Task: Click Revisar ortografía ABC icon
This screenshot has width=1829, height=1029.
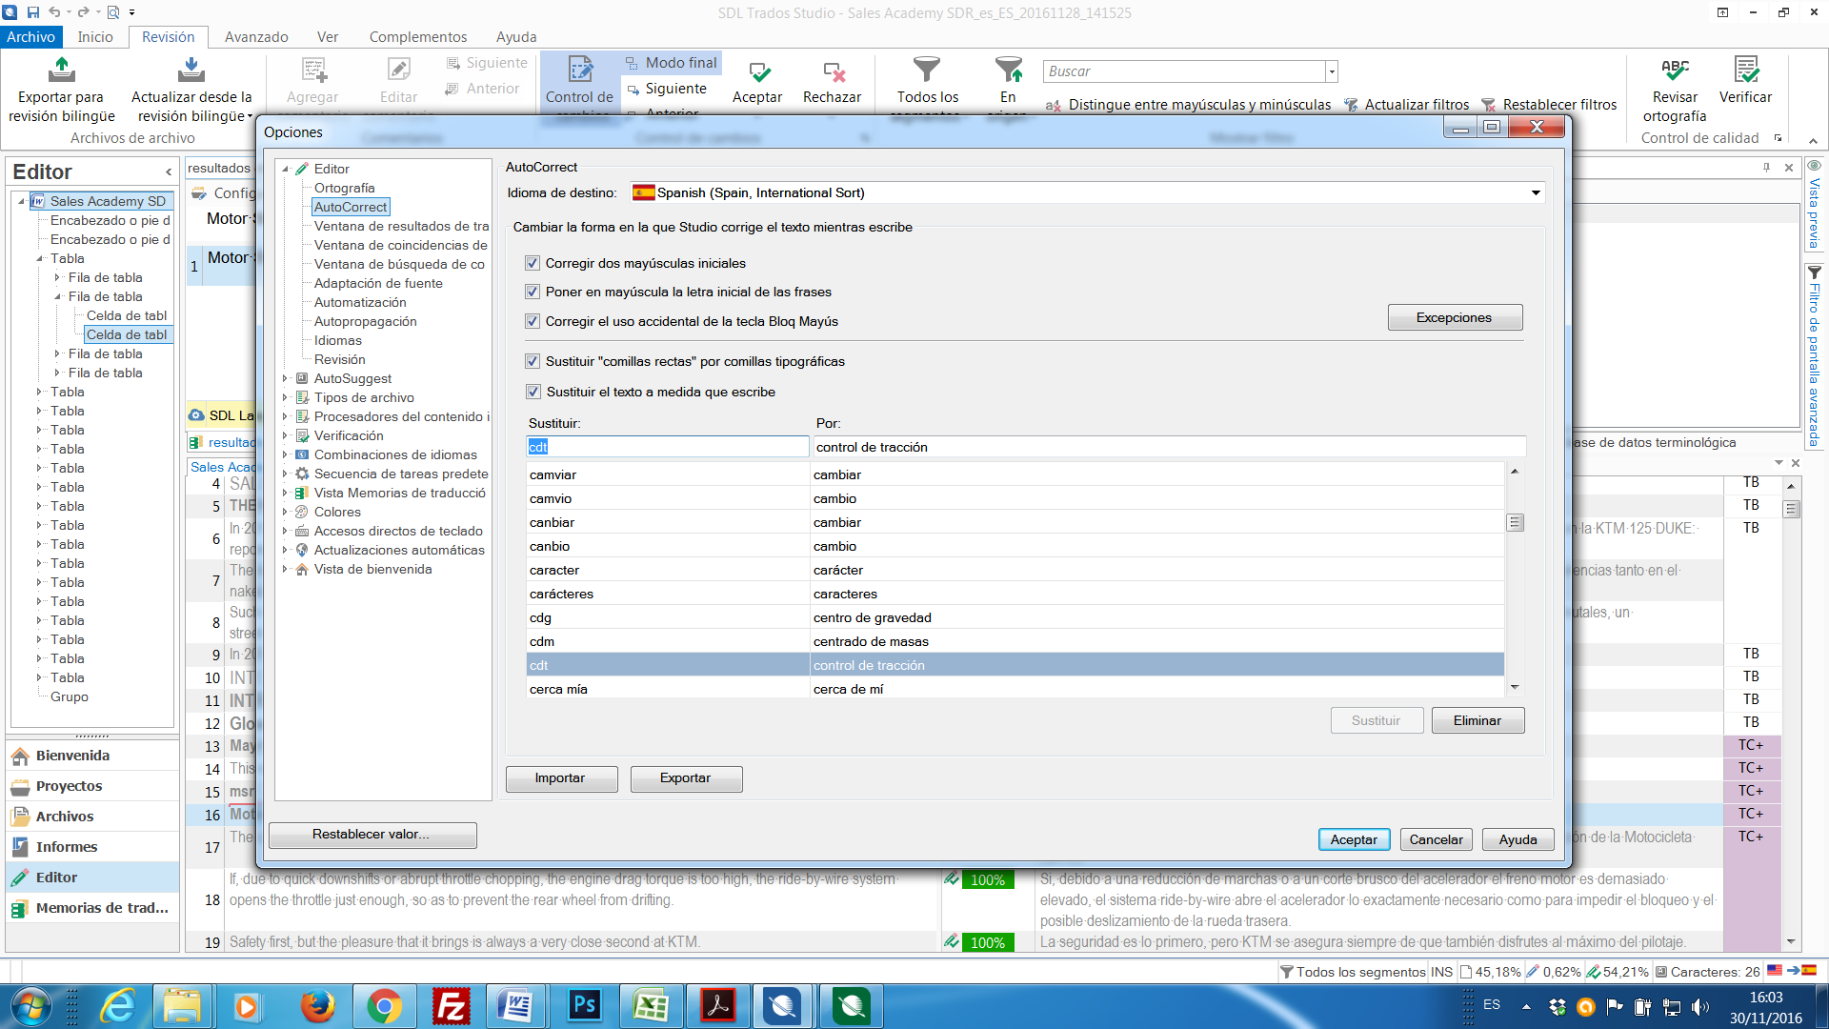Action: coord(1675,70)
